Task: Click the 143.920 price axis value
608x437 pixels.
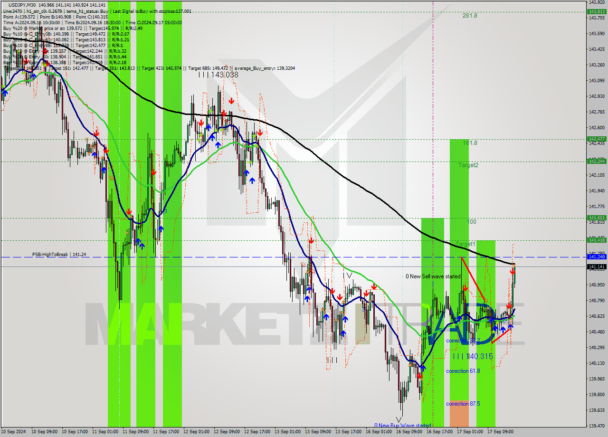Action: [x=597, y=2]
